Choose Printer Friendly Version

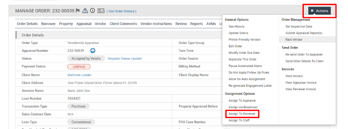click(x=245, y=39)
